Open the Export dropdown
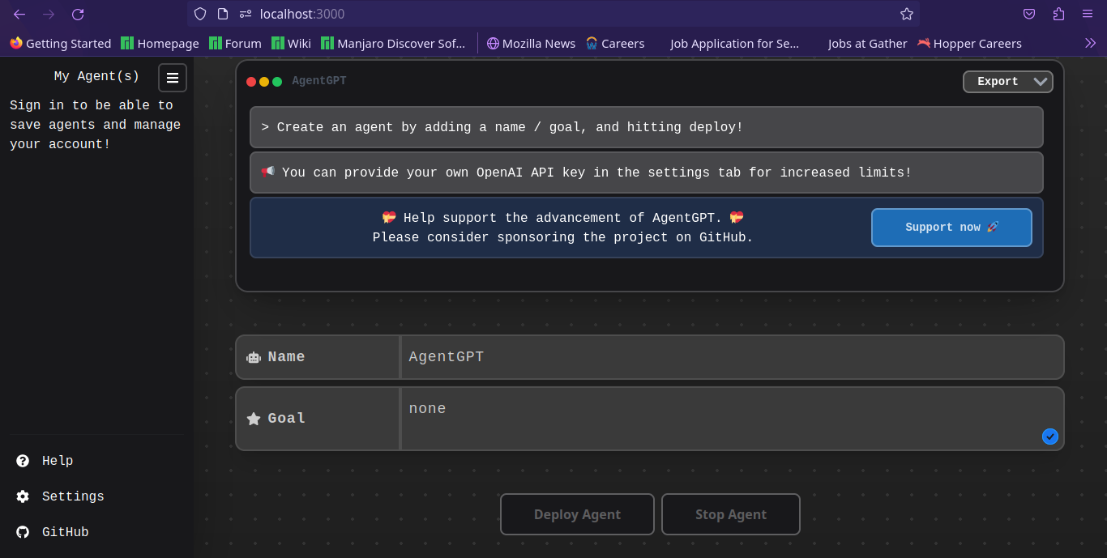 1007,81
